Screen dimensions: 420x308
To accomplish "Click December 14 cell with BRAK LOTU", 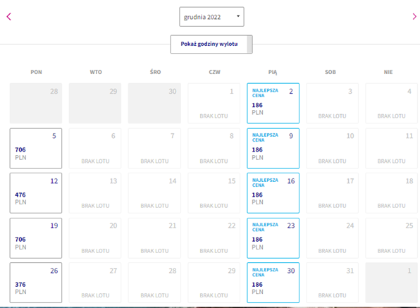I will tap(154, 193).
